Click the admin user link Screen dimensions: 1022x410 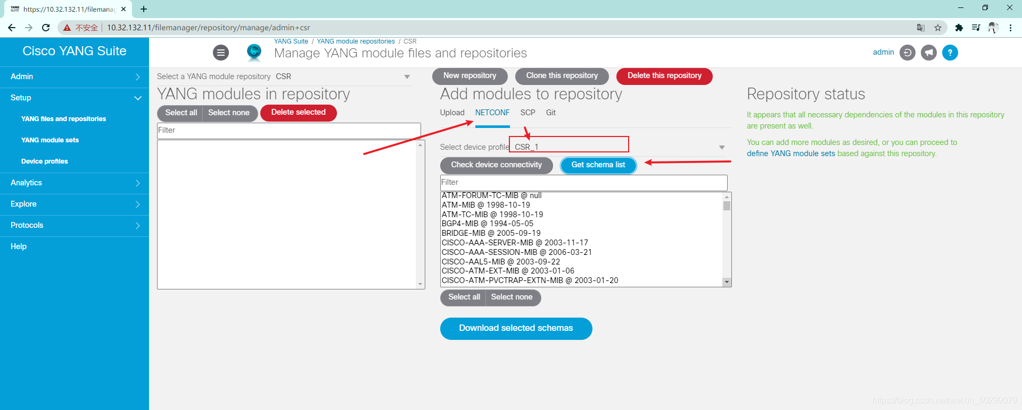tap(884, 52)
